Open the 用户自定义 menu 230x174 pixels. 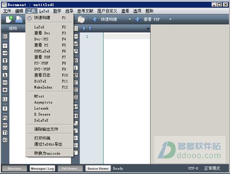pos(107,11)
